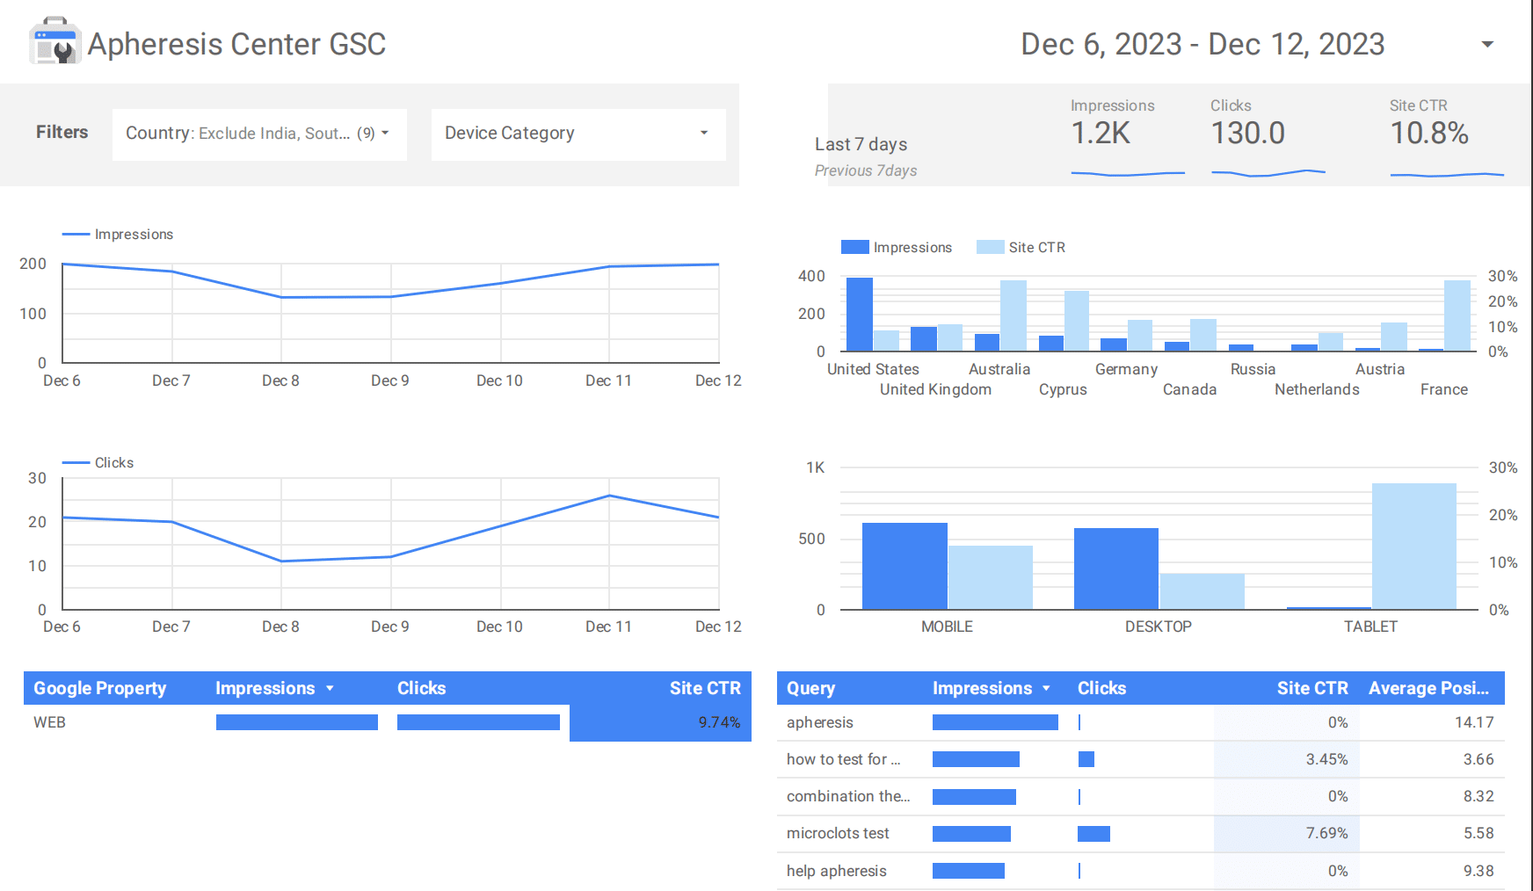Click the DESKTOP impressions bar

click(x=1116, y=569)
